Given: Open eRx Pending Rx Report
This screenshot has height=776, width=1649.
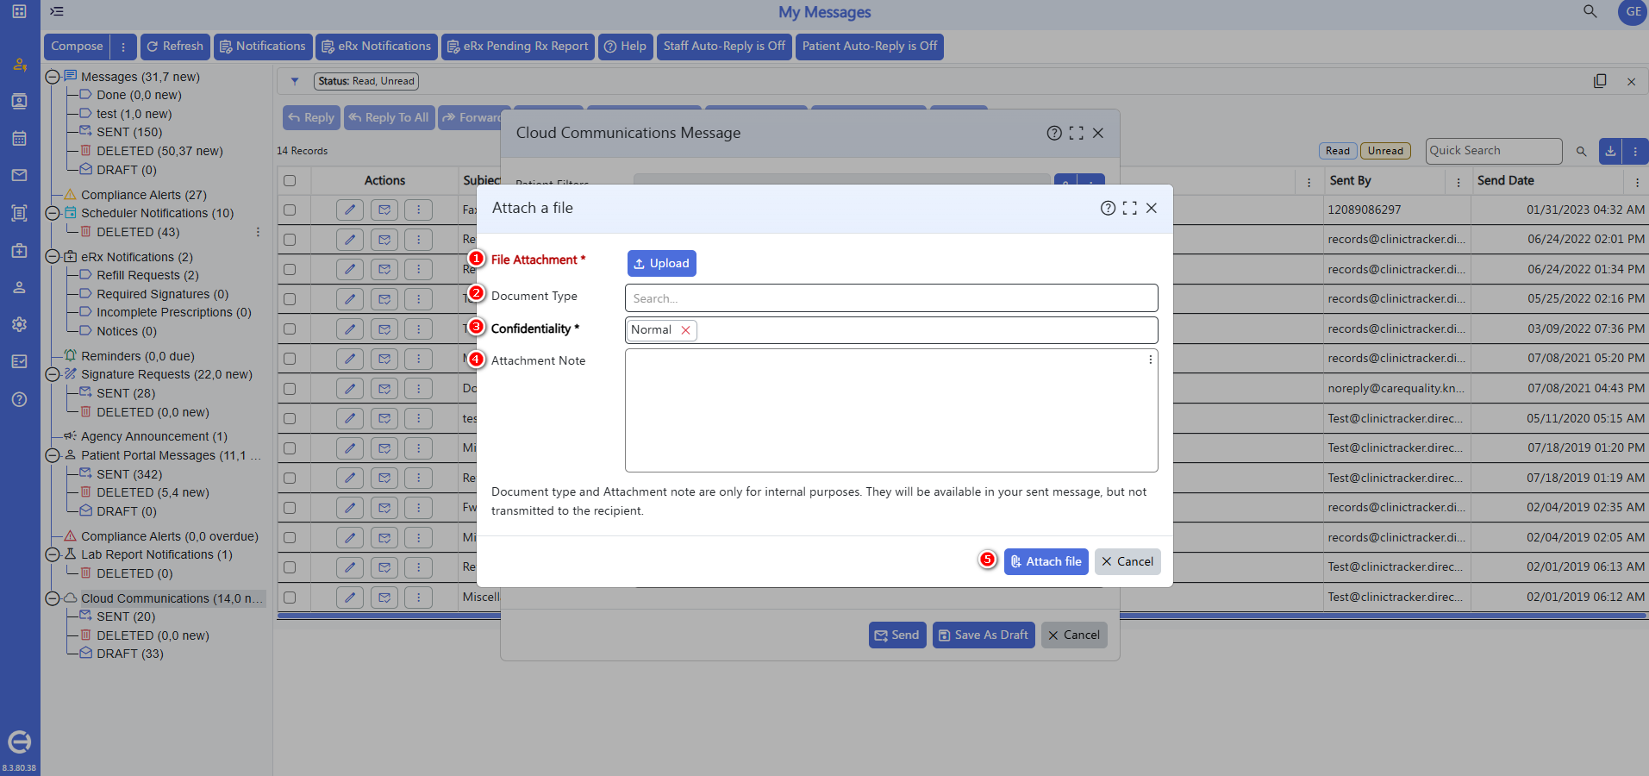Looking at the screenshot, I should [x=517, y=47].
